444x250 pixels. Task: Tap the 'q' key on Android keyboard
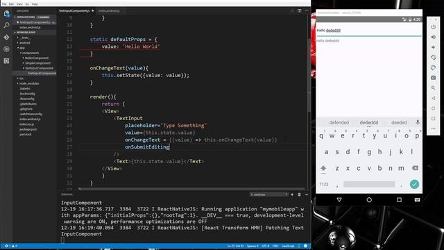[321, 136]
